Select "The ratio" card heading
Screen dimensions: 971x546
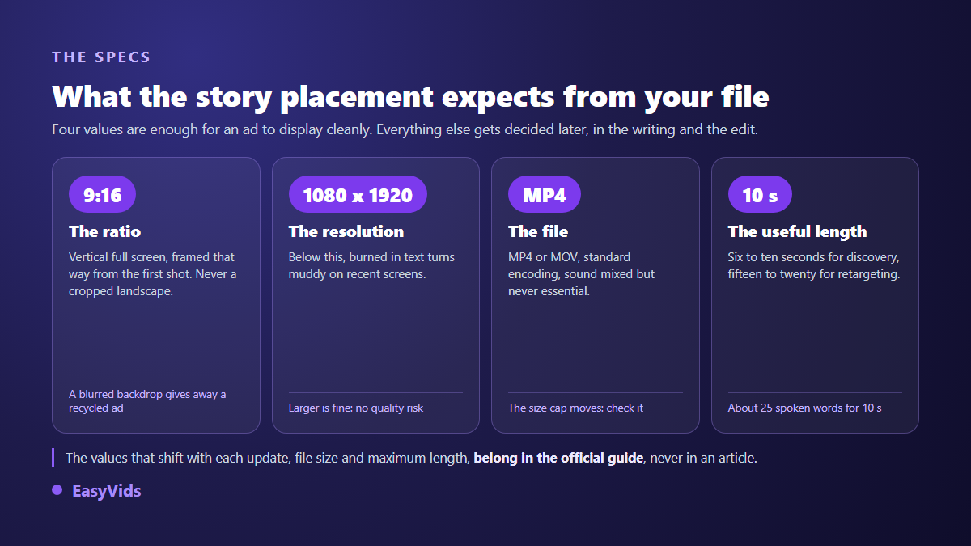click(105, 231)
